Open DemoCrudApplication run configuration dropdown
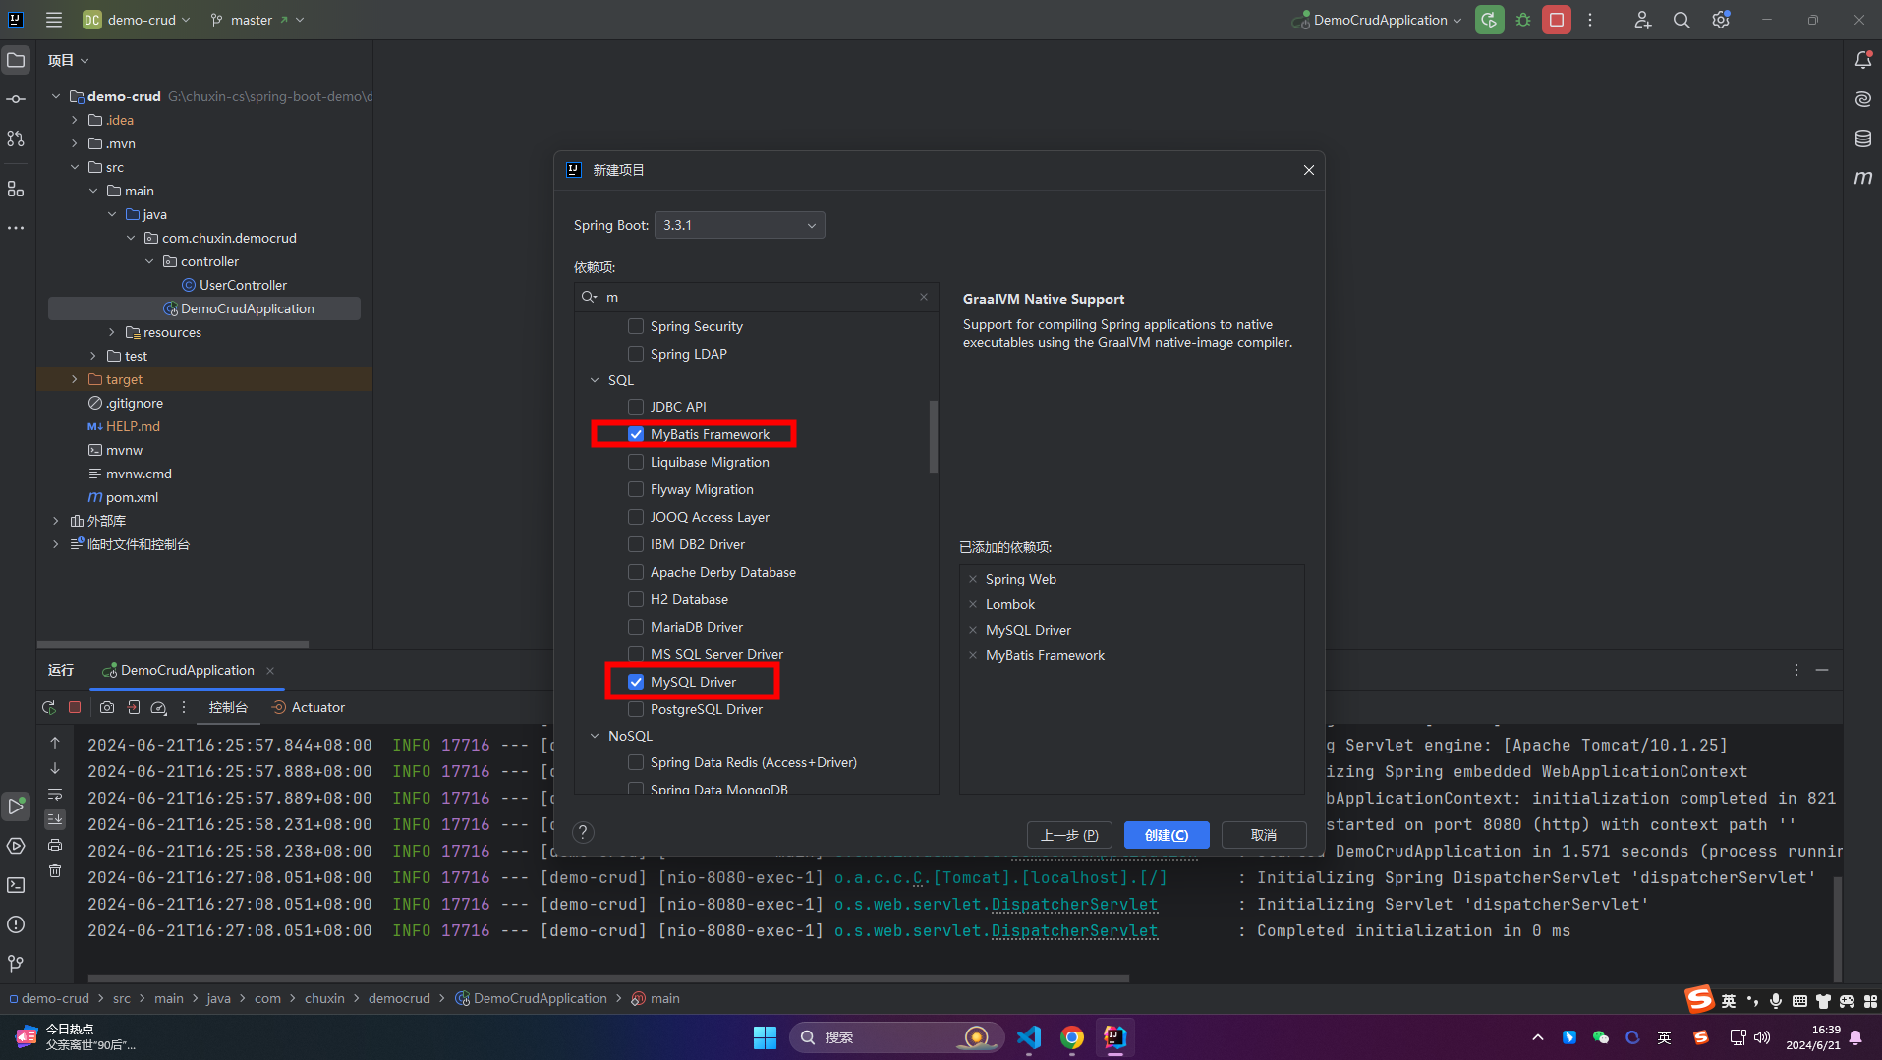 (1378, 20)
